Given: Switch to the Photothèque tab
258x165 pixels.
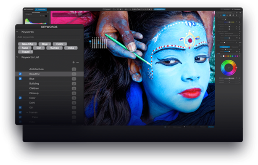Looking at the screenshot, I should point(29,9).
